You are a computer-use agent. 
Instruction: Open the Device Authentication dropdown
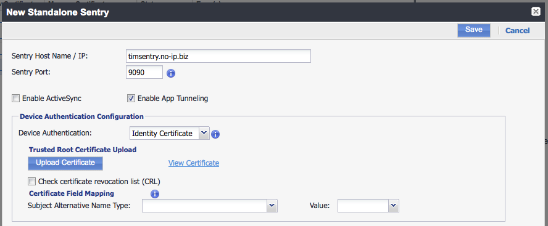point(204,133)
